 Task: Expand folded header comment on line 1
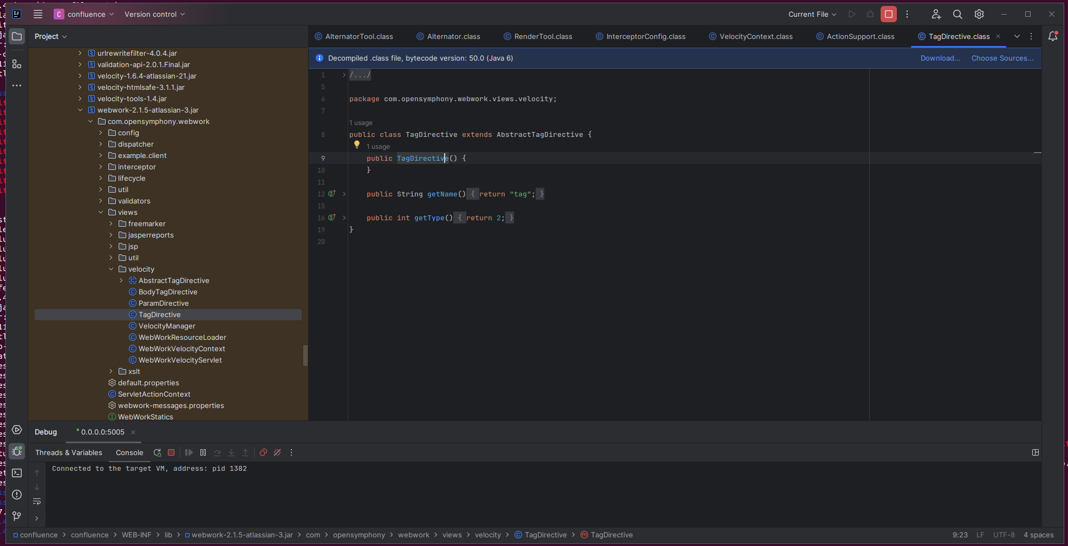point(344,75)
